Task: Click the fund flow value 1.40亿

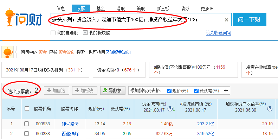Action: (x=167, y=124)
